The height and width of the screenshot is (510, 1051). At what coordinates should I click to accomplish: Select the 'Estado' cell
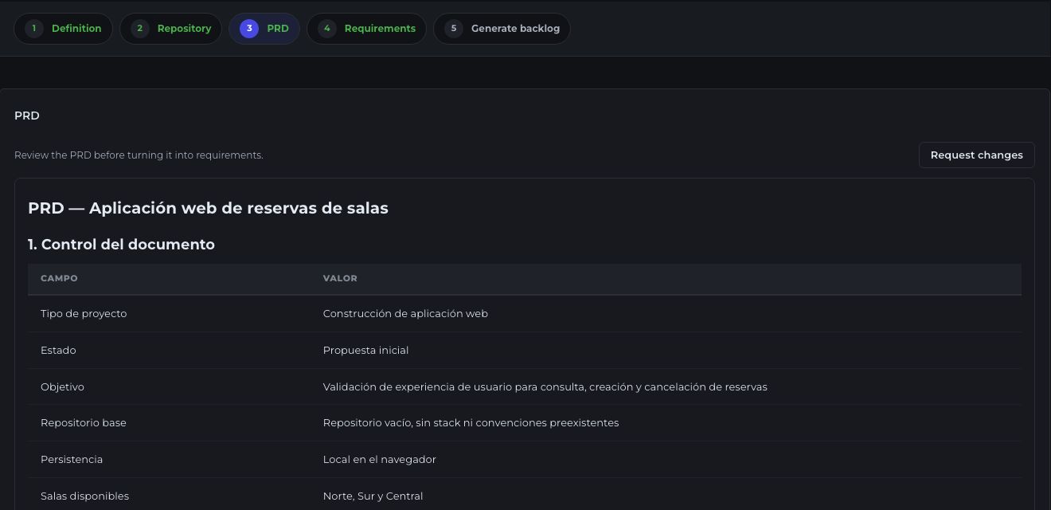58,351
